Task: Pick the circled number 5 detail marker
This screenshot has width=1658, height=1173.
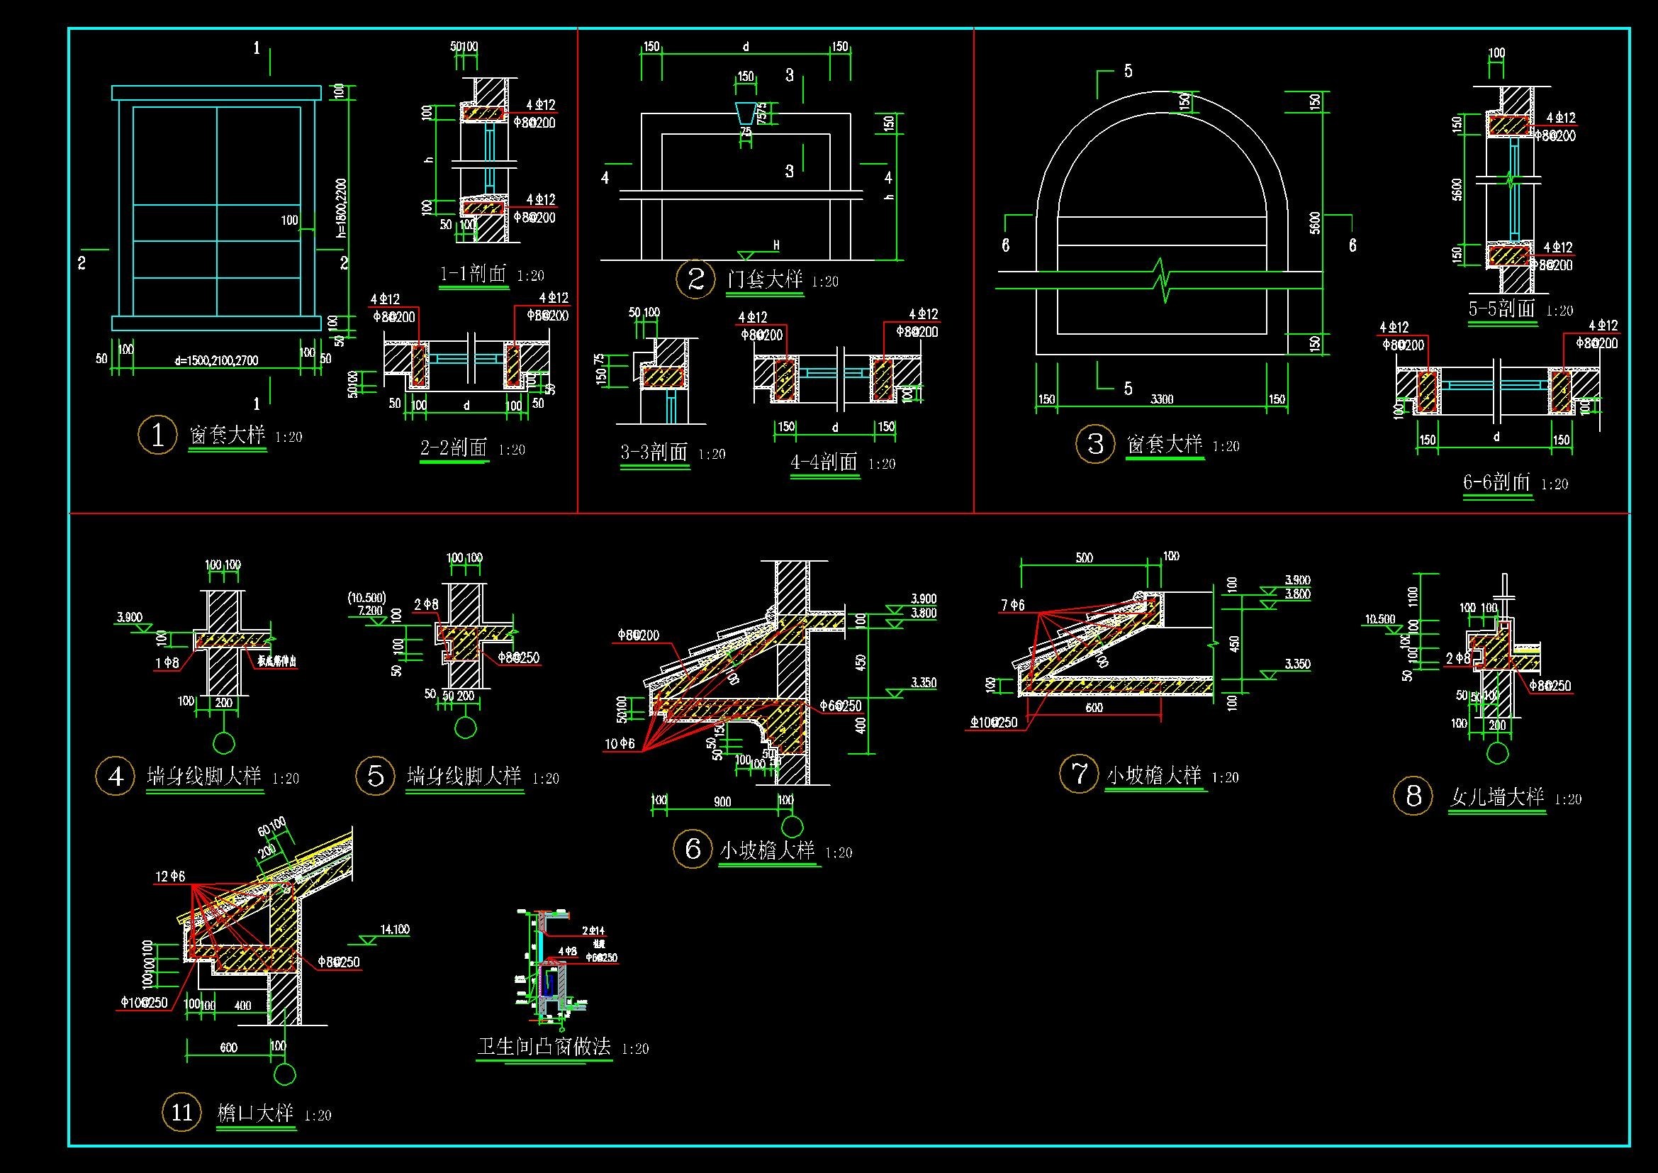Action: tap(376, 776)
